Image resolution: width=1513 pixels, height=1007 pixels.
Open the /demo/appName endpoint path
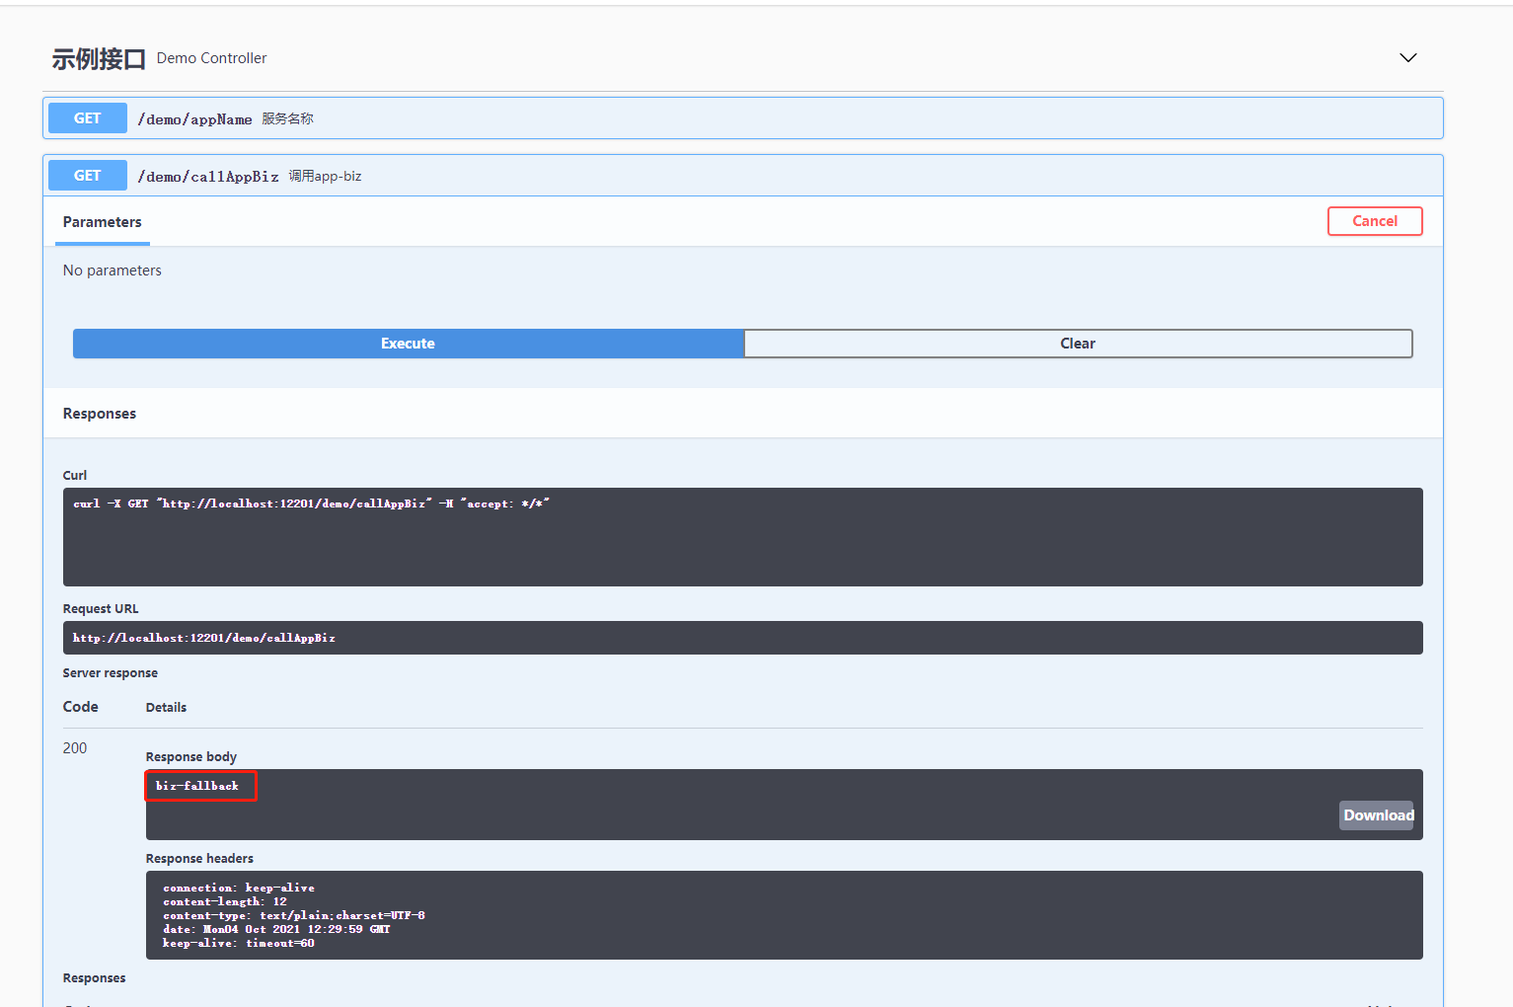(194, 119)
